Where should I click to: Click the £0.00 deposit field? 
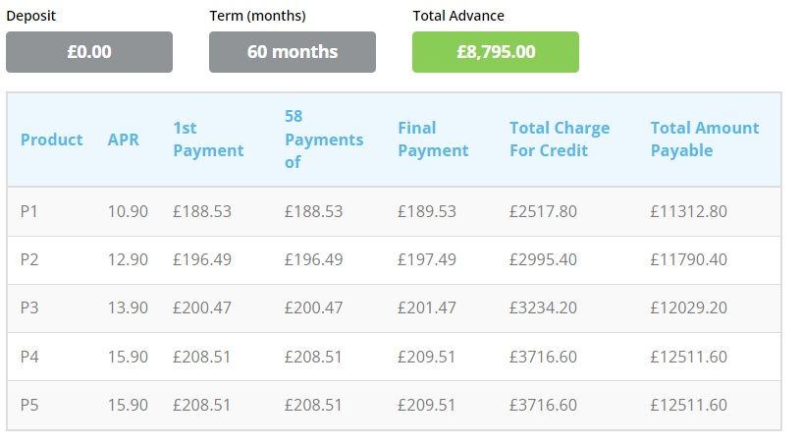(x=89, y=52)
